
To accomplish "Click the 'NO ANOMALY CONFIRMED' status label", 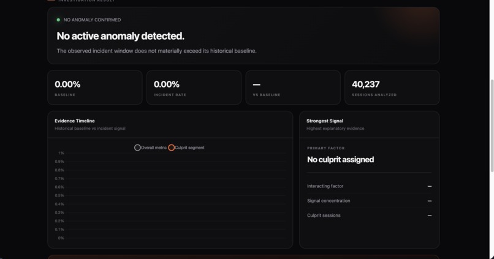I will (x=92, y=20).
